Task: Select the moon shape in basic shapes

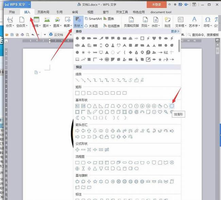Action: coord(77,118)
